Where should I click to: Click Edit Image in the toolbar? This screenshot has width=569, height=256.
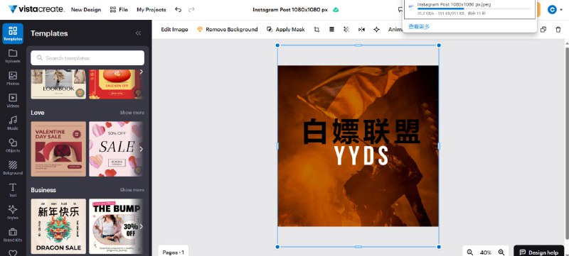tap(174, 30)
